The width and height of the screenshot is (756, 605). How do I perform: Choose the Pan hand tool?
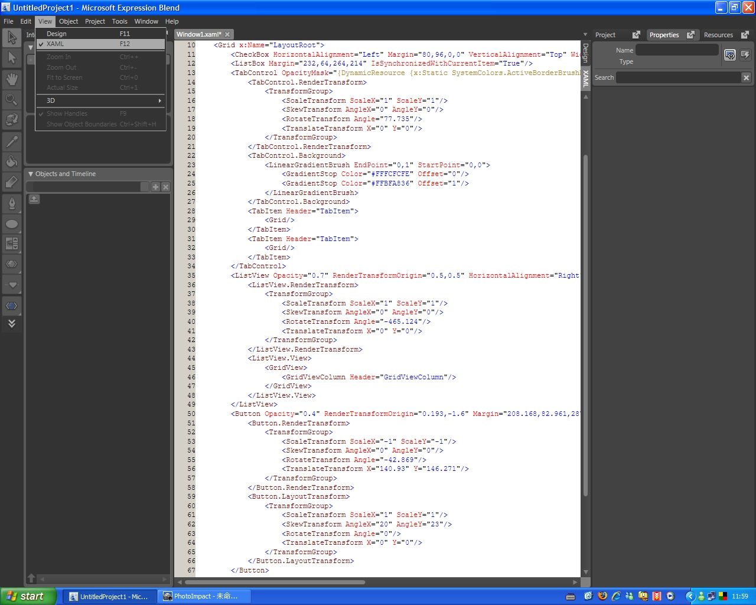[12, 79]
